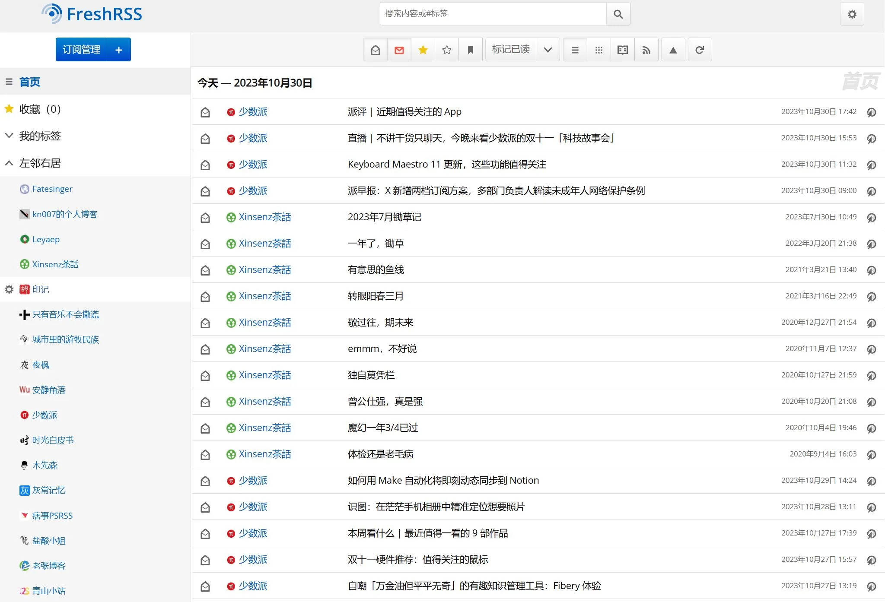Open original link of 曾公仕强 article
Viewport: 885px width, 602px height.
point(872,402)
